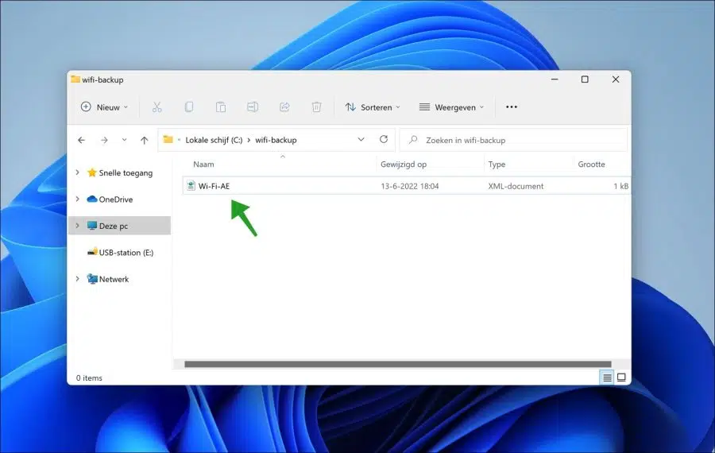This screenshot has height=453, width=715.
Task: Expand the Deze pc tree node
Action: pyautogui.click(x=78, y=226)
